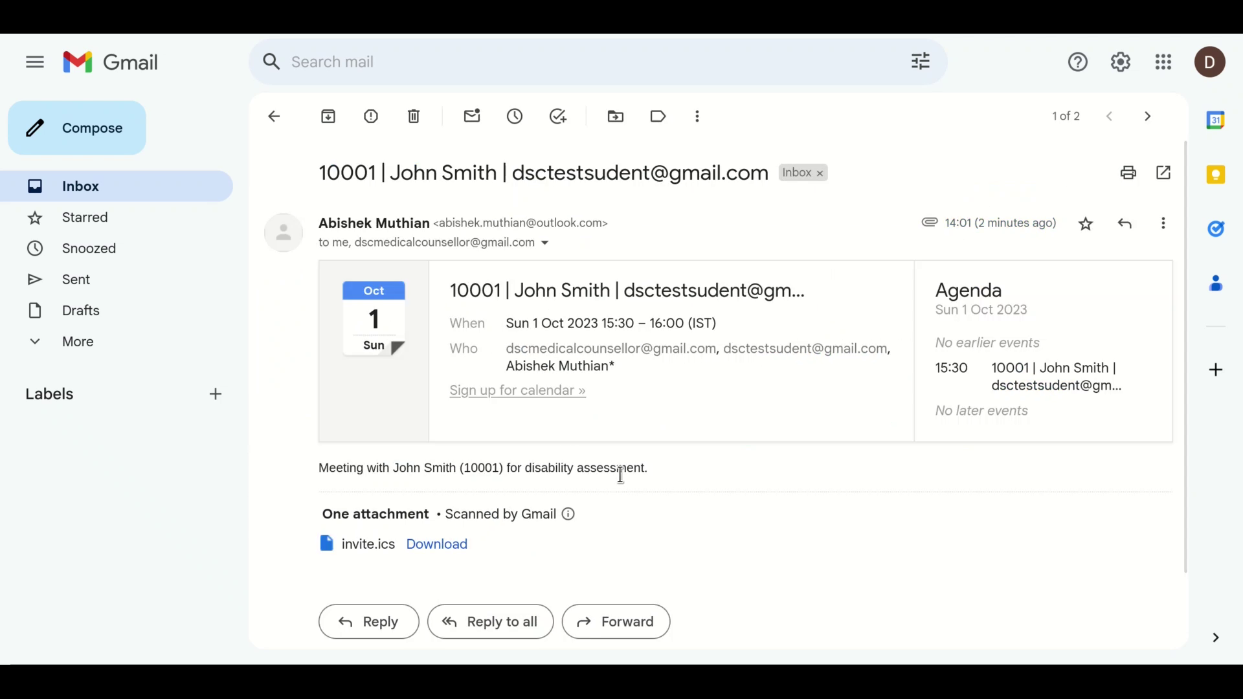Show search options filter
Screen dimensions: 1243x699
[921, 61]
